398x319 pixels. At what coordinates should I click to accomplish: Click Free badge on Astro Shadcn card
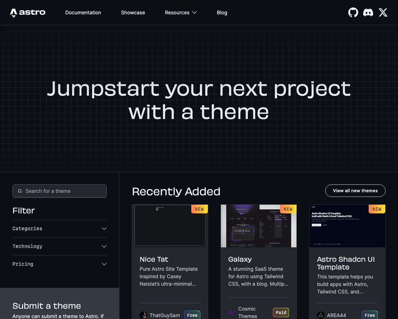coord(370,315)
